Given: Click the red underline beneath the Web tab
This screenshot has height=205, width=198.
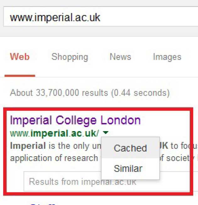Looking at the screenshot, I should (x=19, y=76).
